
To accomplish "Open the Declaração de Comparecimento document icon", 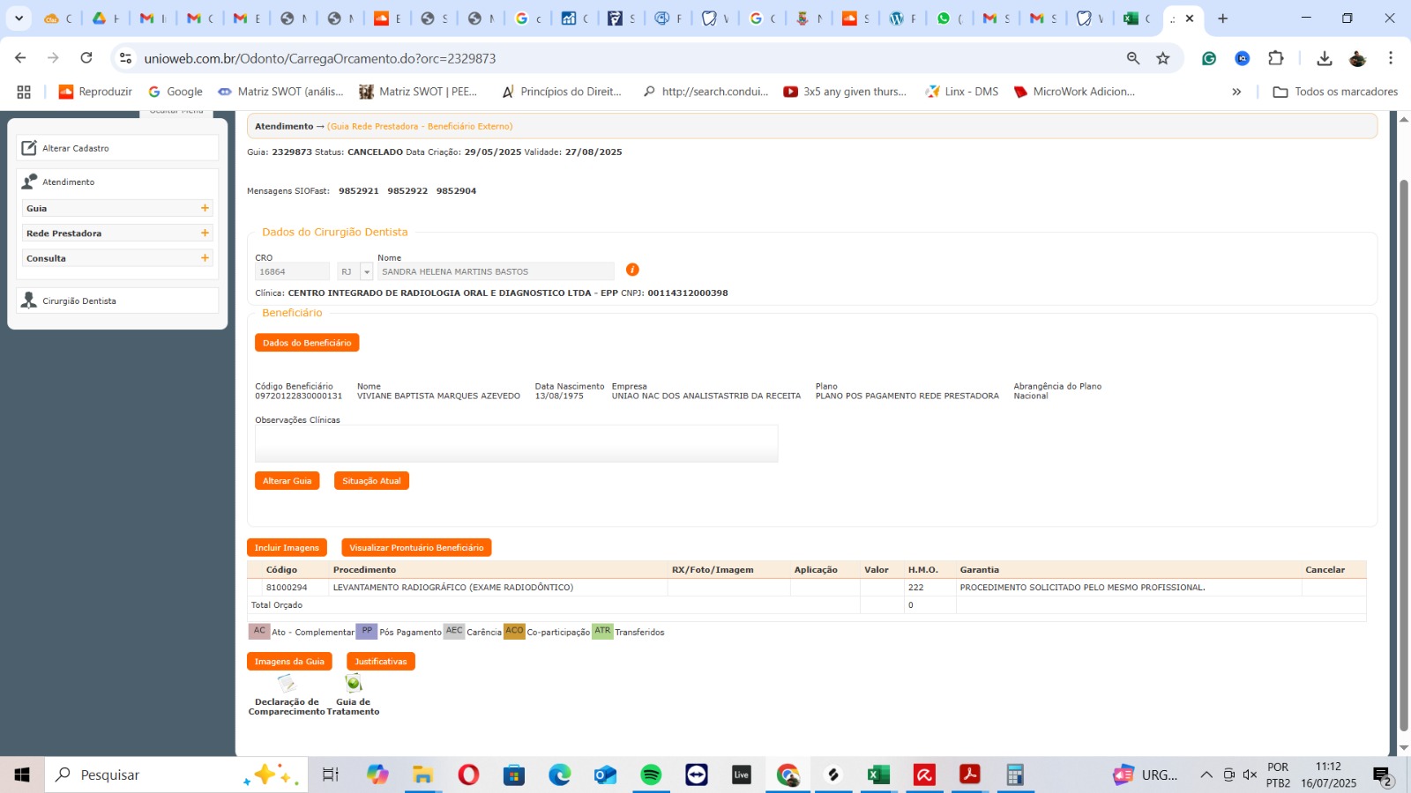I will 287,684.
